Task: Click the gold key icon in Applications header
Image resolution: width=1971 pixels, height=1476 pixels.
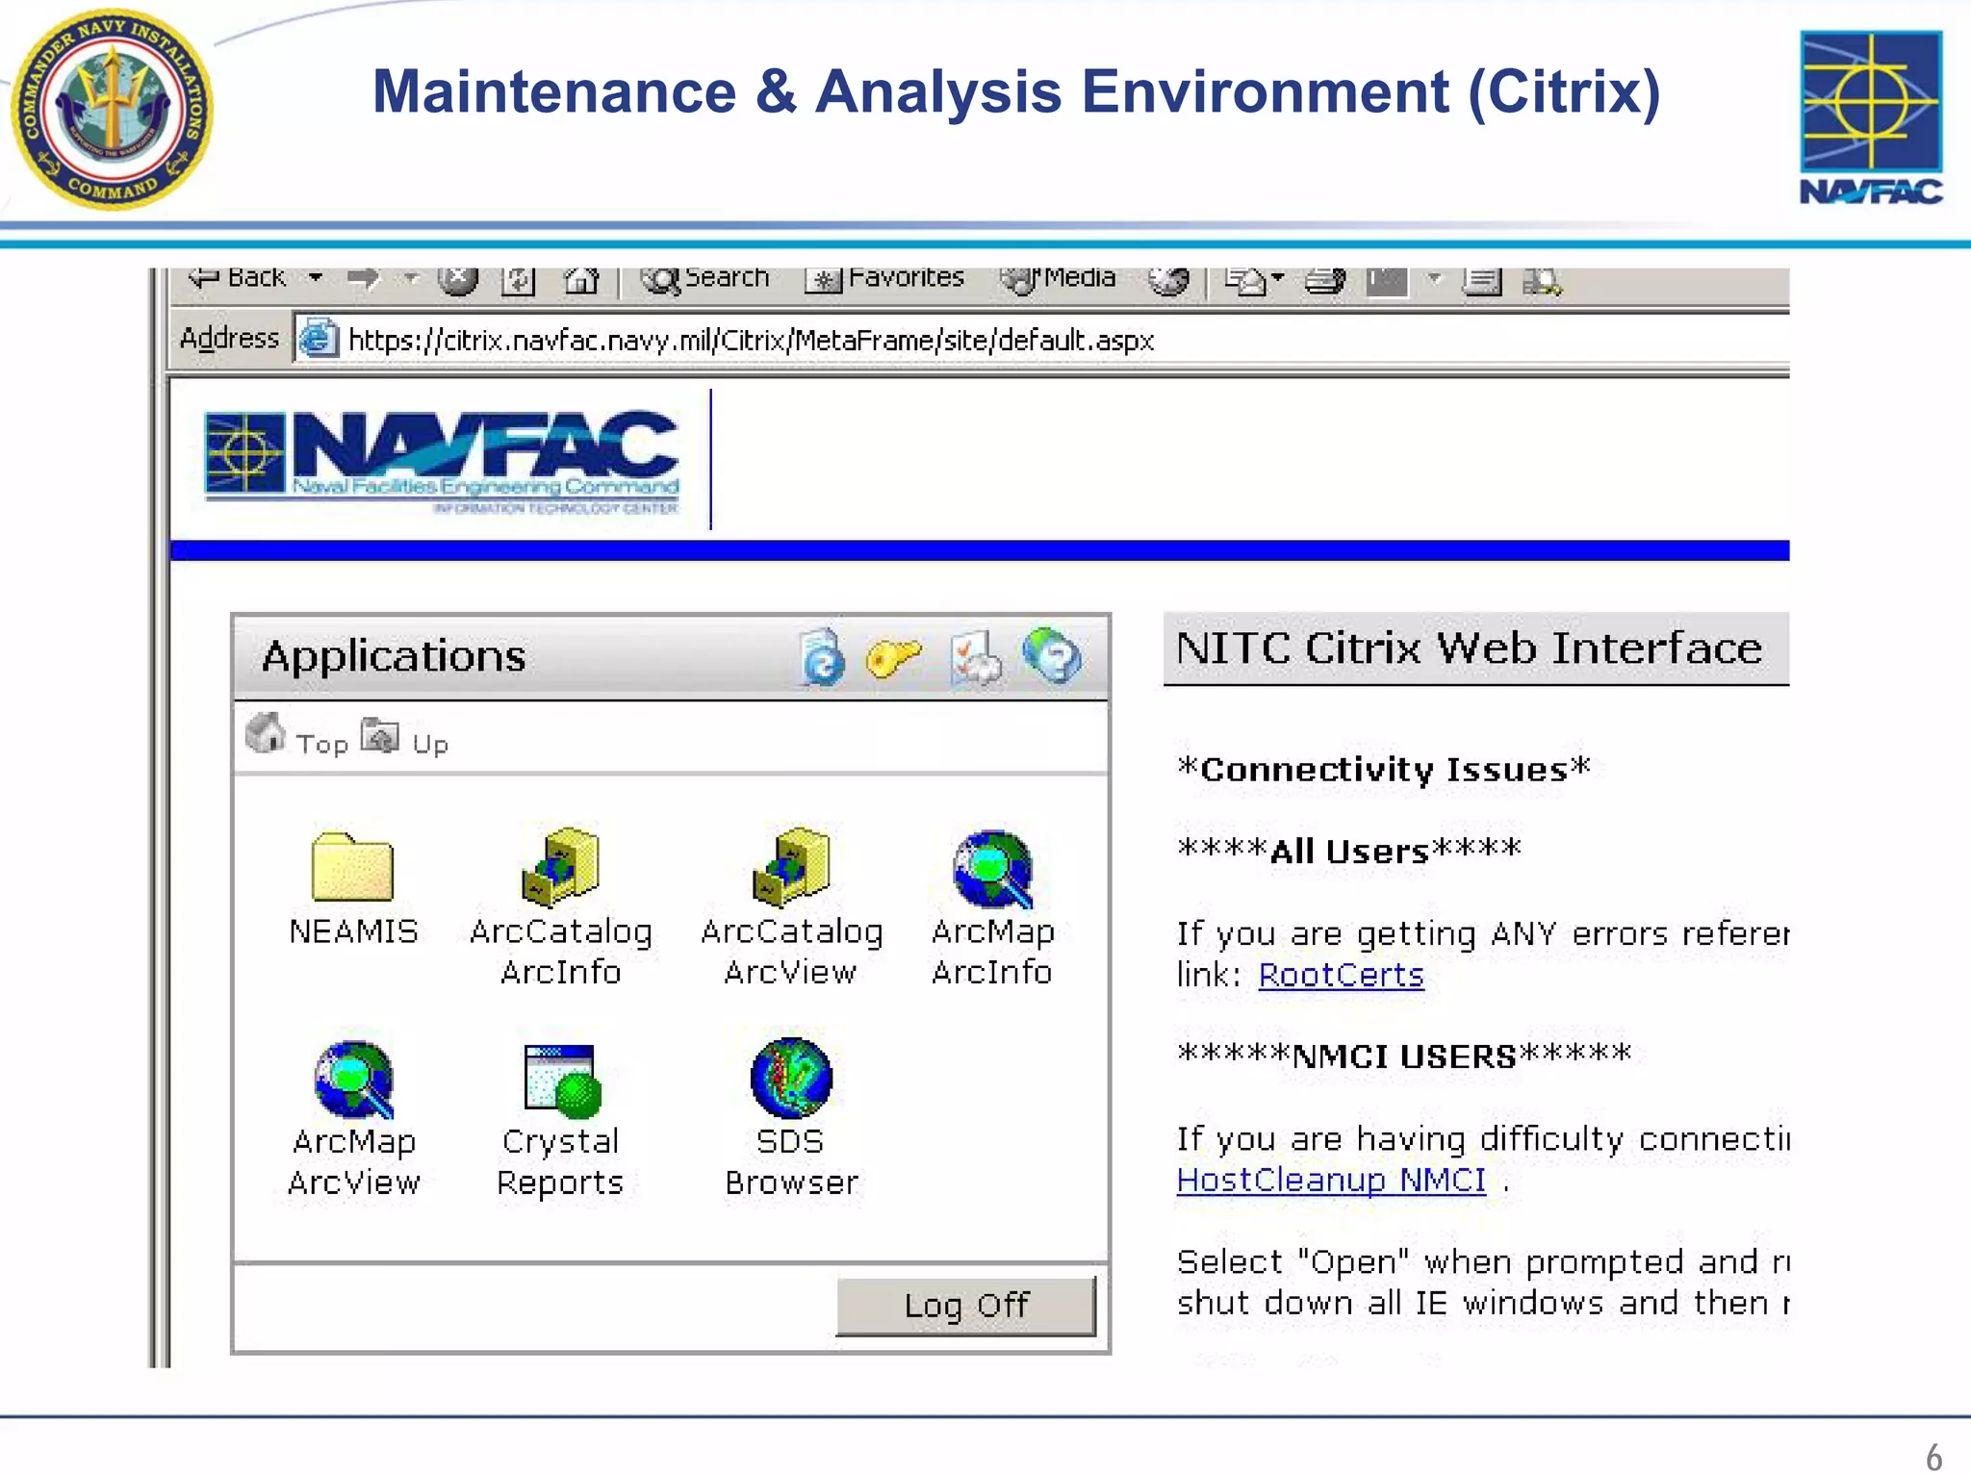Action: [x=893, y=657]
